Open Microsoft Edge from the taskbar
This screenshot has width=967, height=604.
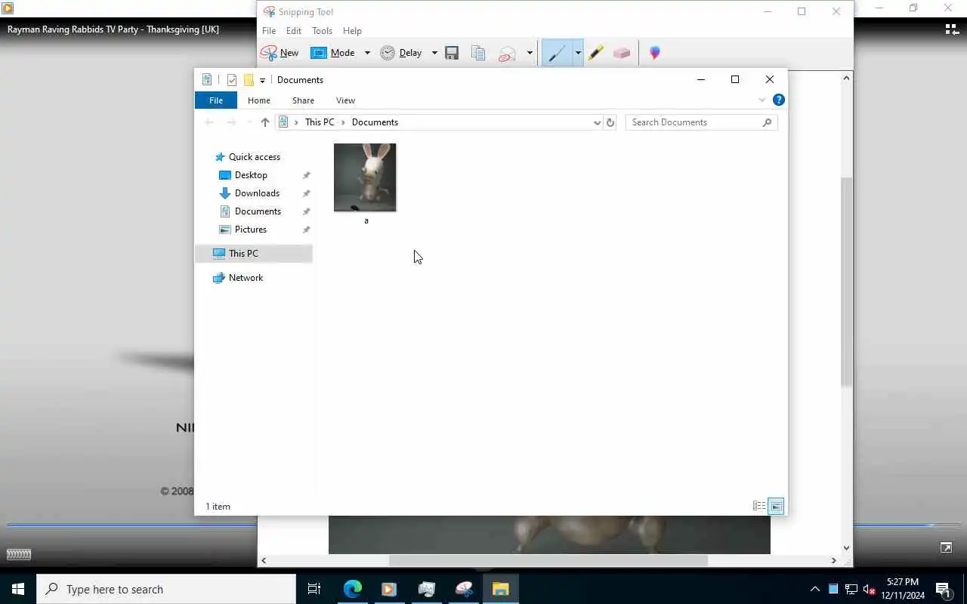tap(353, 589)
